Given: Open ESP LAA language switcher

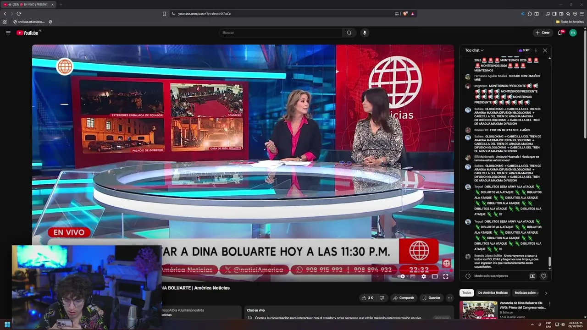Looking at the screenshot, I should coord(548,324).
